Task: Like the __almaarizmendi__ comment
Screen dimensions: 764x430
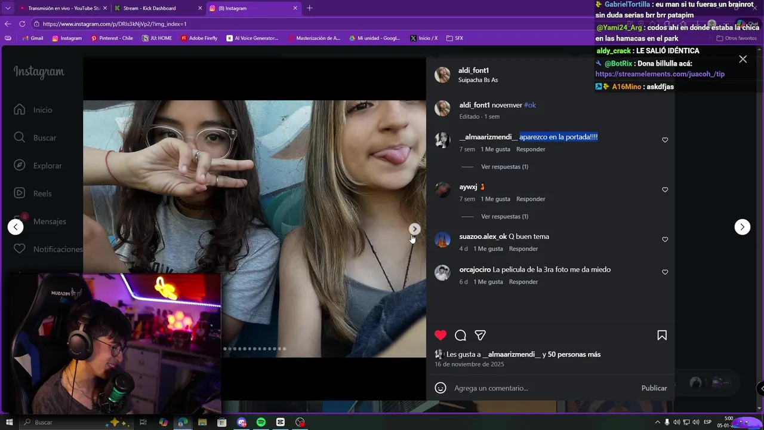Action: point(665,140)
